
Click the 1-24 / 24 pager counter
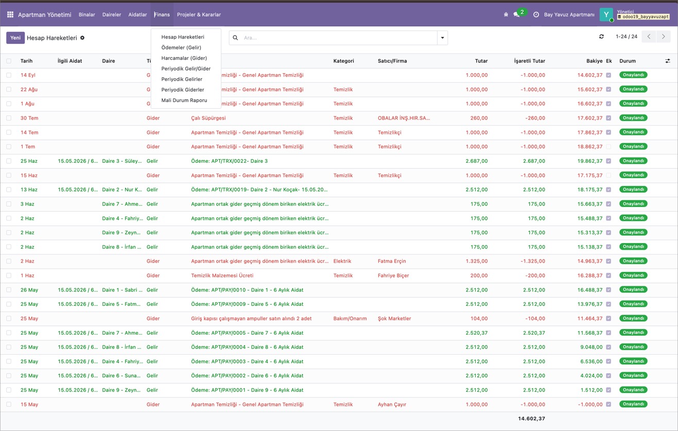click(627, 37)
